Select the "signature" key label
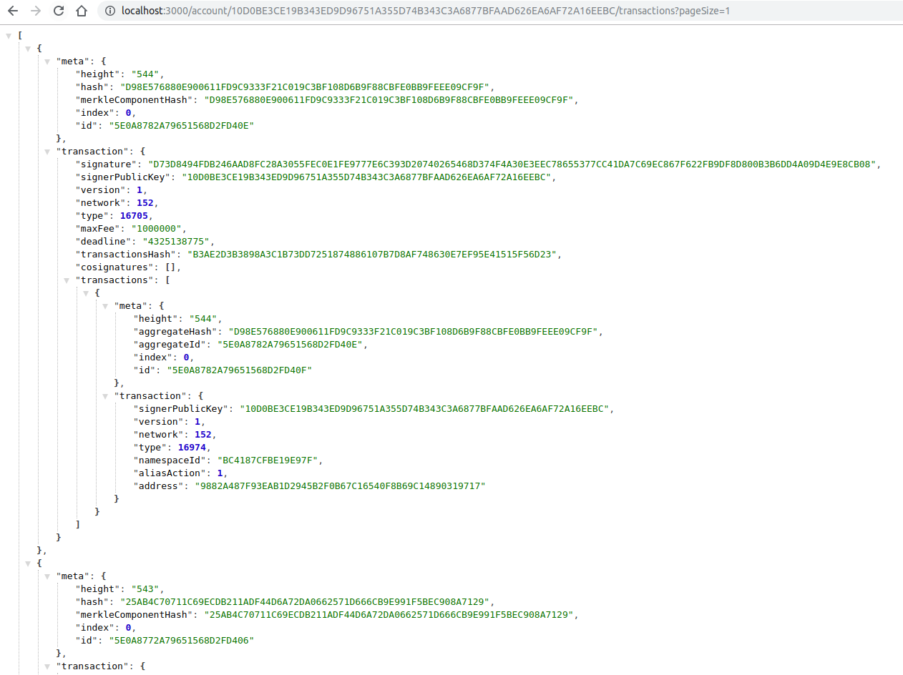903x675 pixels. click(x=106, y=164)
